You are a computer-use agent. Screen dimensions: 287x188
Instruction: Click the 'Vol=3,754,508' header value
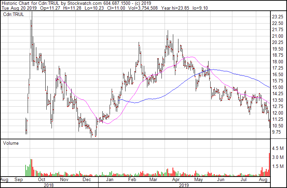pos(143,8)
